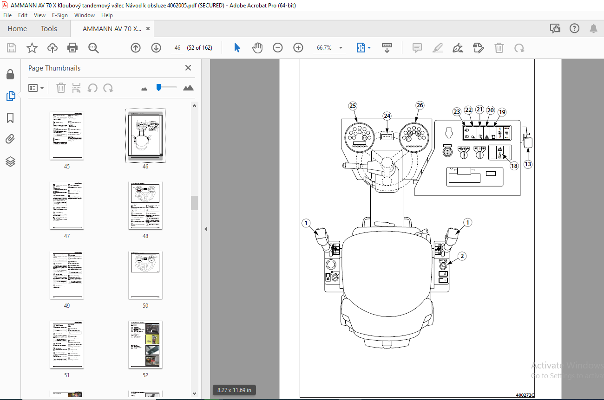Screen dimensions: 604x400
Task: Rotate thumbnails counterclockwise icon
Action: (x=92, y=88)
